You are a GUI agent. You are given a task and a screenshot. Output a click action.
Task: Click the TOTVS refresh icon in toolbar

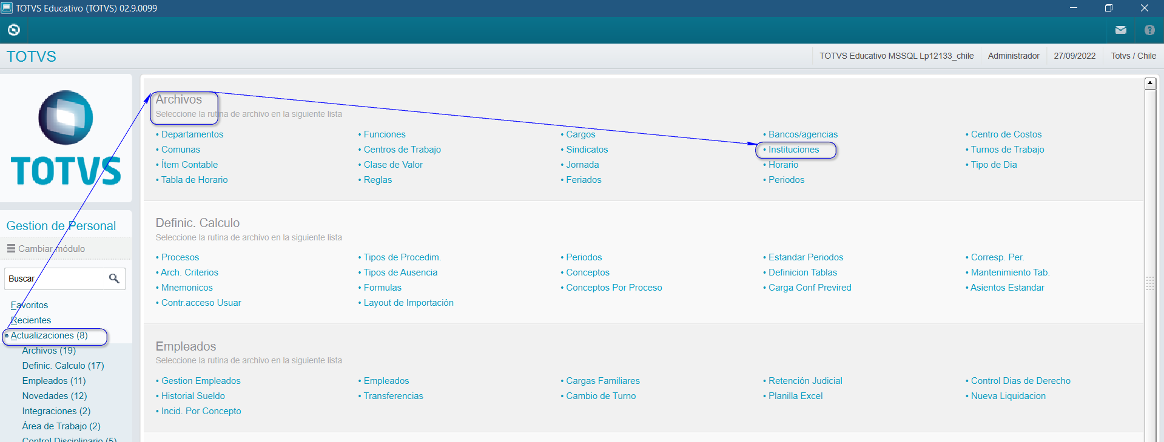pyautogui.click(x=14, y=30)
